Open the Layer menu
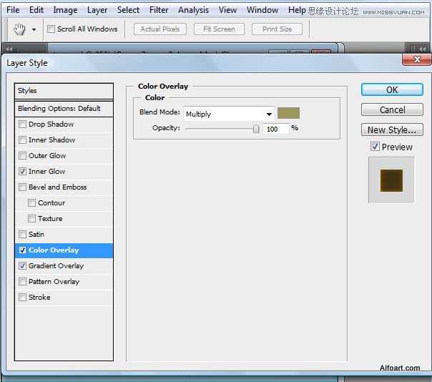 (97, 10)
